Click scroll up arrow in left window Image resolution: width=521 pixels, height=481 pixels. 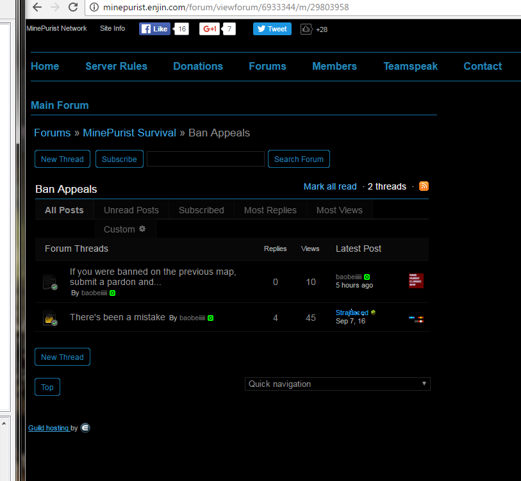(x=4, y=423)
